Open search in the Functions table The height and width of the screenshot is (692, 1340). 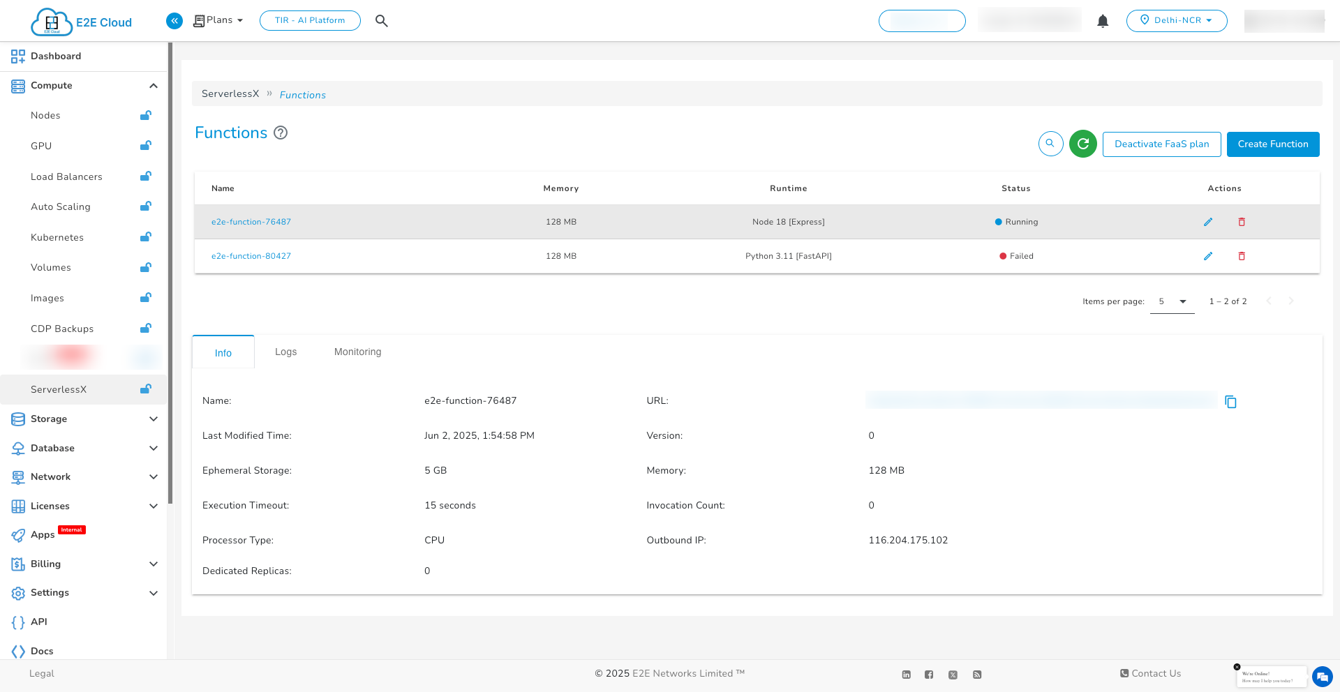[x=1050, y=144]
